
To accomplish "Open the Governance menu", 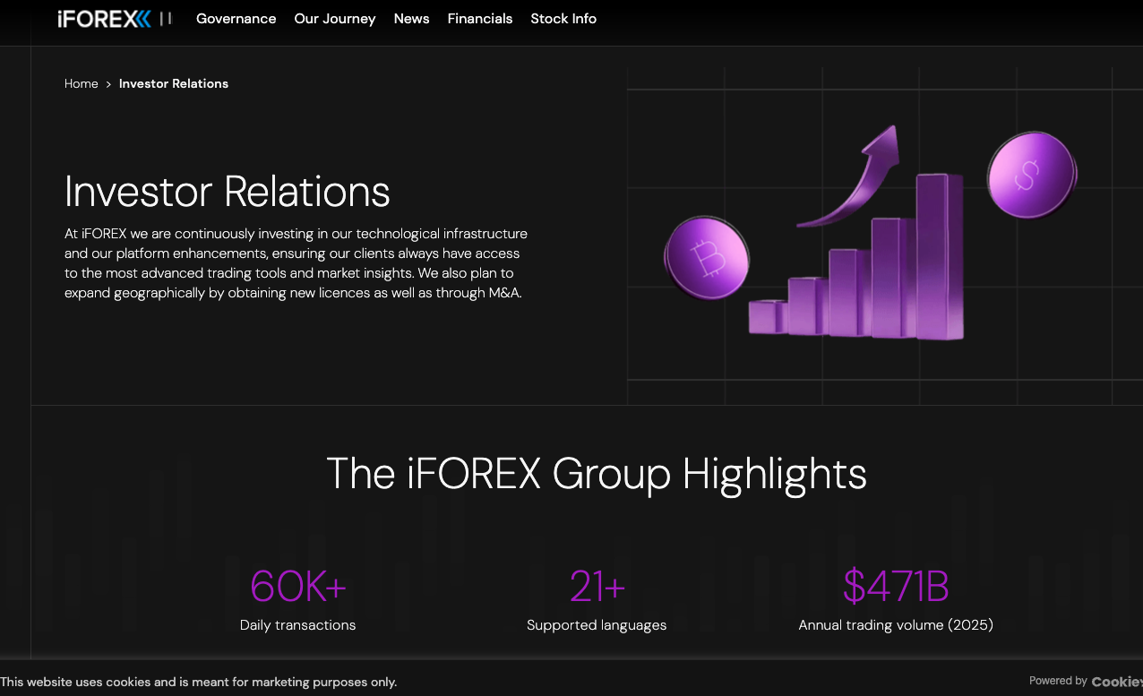I will point(236,19).
